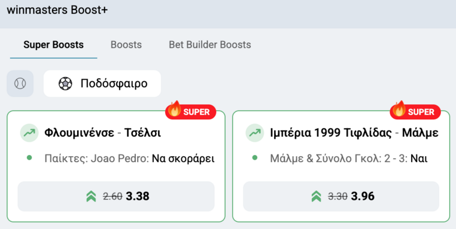This screenshot has height=229, width=456.
Task: Click the soccer ball icon beside Ποδόσφαιρο
Action: click(65, 83)
